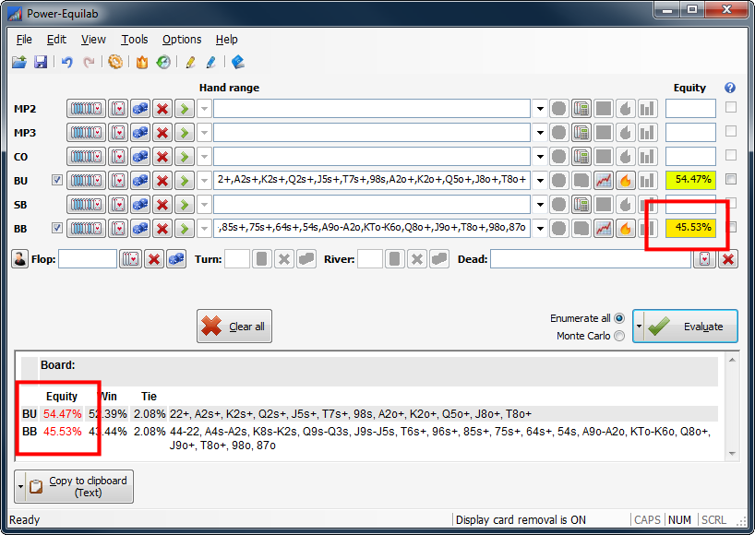Viewport: 755px width, 535px height.
Task: Expand the SB hand range history dropdown
Action: coord(540,205)
